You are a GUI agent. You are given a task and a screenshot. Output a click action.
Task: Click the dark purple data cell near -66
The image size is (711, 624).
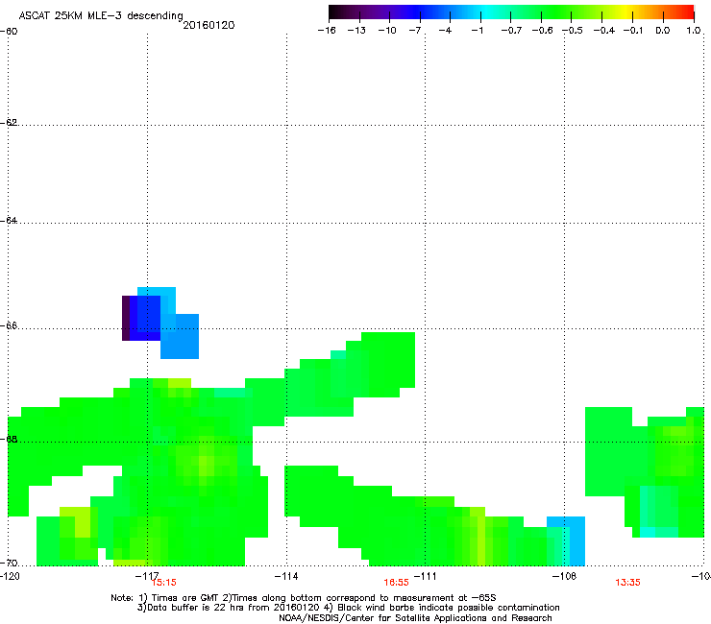click(x=126, y=318)
